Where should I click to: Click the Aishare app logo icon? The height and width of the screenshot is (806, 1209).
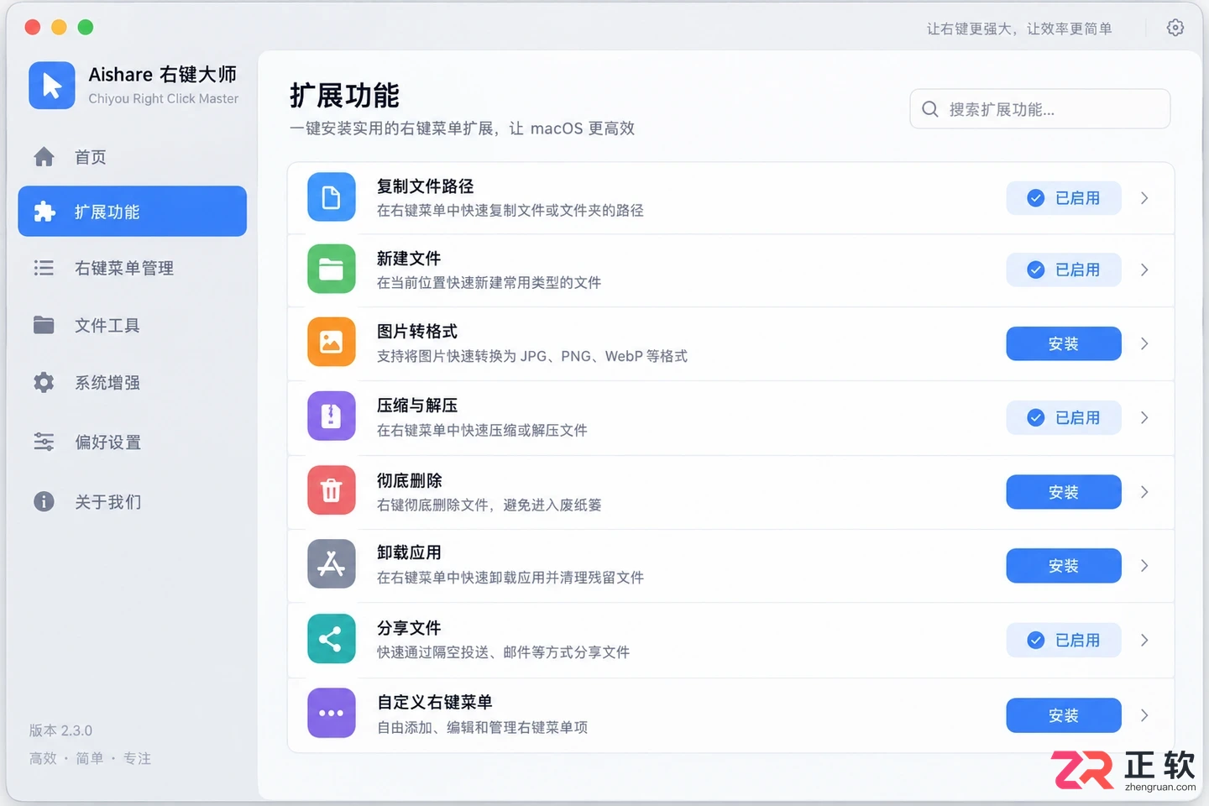[52, 86]
